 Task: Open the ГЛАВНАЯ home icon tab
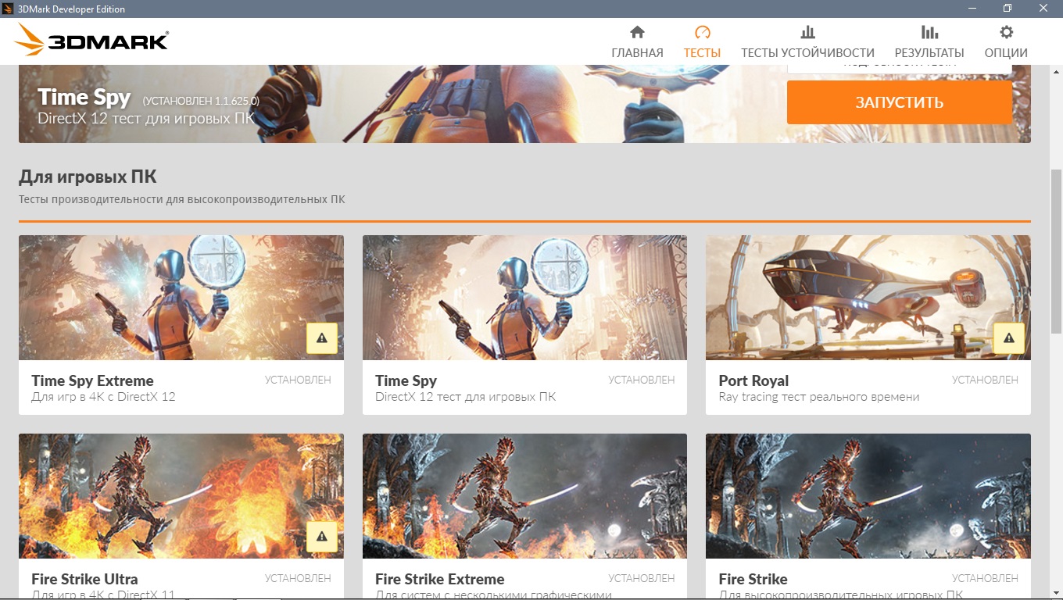(637, 33)
